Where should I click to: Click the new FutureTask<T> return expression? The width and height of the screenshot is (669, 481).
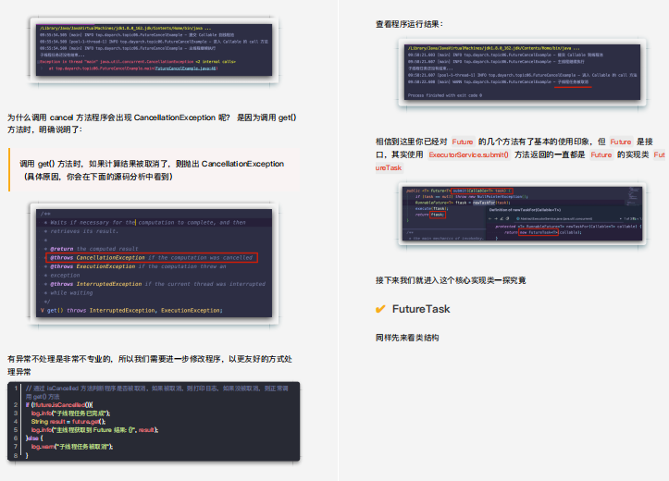coord(538,232)
